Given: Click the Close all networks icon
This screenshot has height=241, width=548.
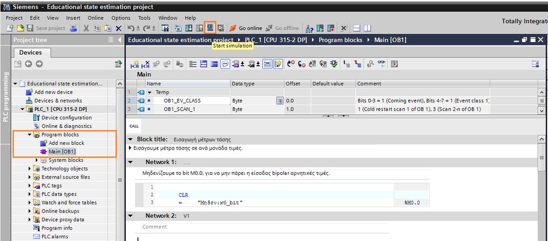Looking at the screenshot, I should point(214,64).
